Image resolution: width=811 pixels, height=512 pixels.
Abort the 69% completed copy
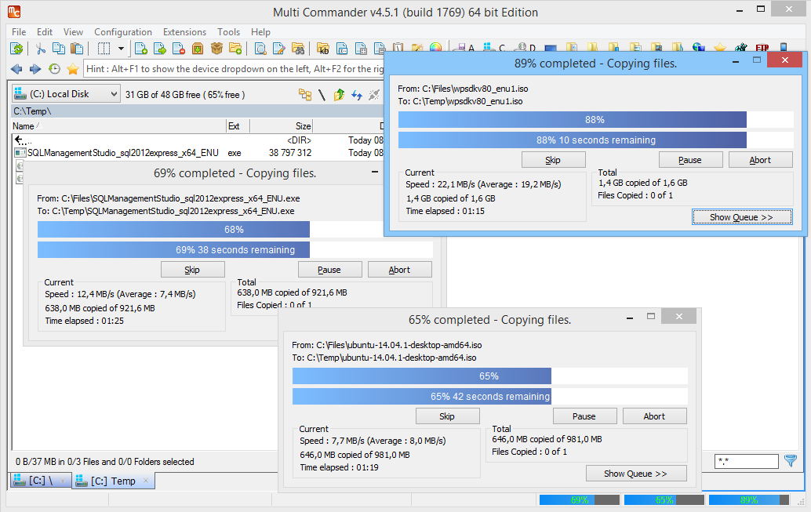399,270
